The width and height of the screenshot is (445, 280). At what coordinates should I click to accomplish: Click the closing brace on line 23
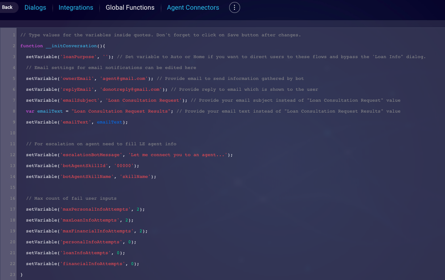[21, 275]
